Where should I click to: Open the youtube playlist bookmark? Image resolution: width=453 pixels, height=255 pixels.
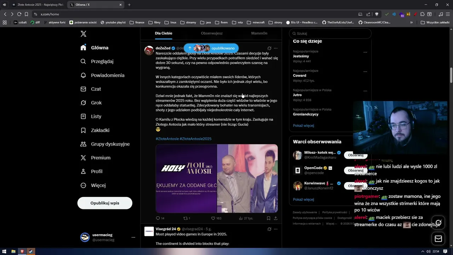coord(113,22)
